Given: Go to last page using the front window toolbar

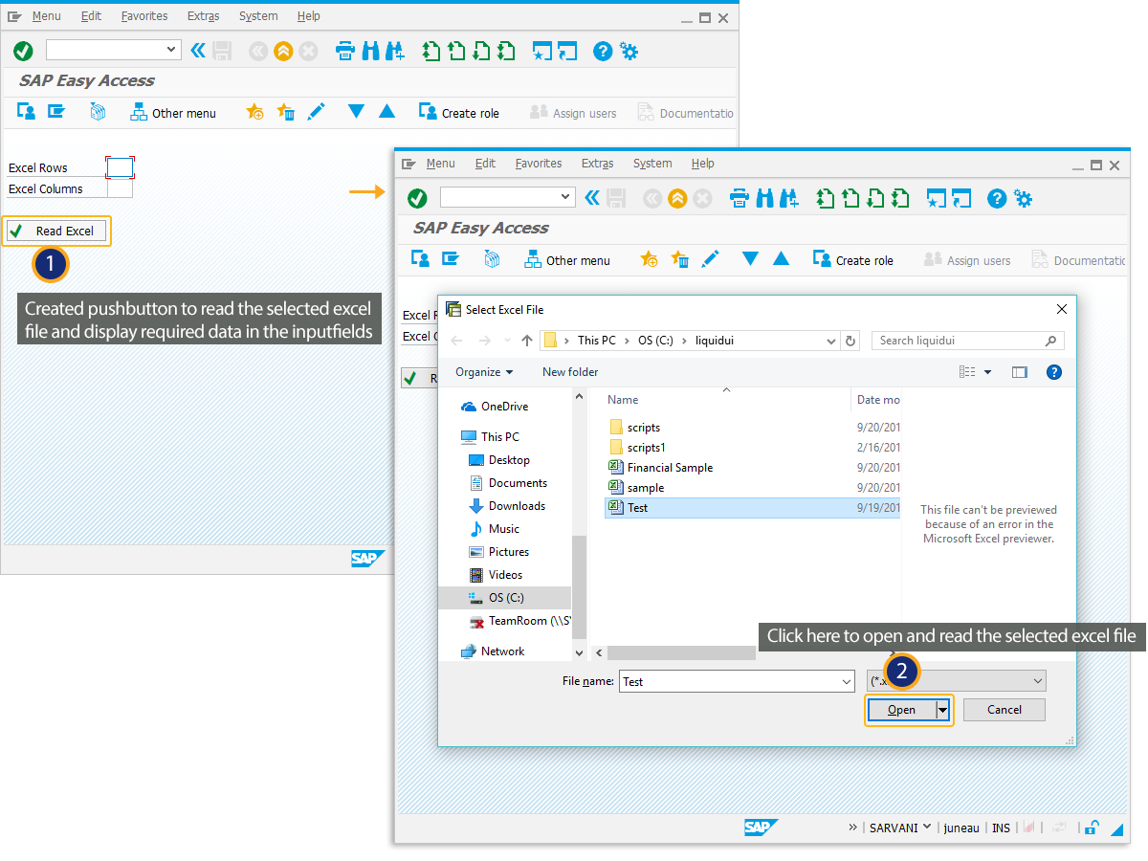Looking at the screenshot, I should point(900,198).
